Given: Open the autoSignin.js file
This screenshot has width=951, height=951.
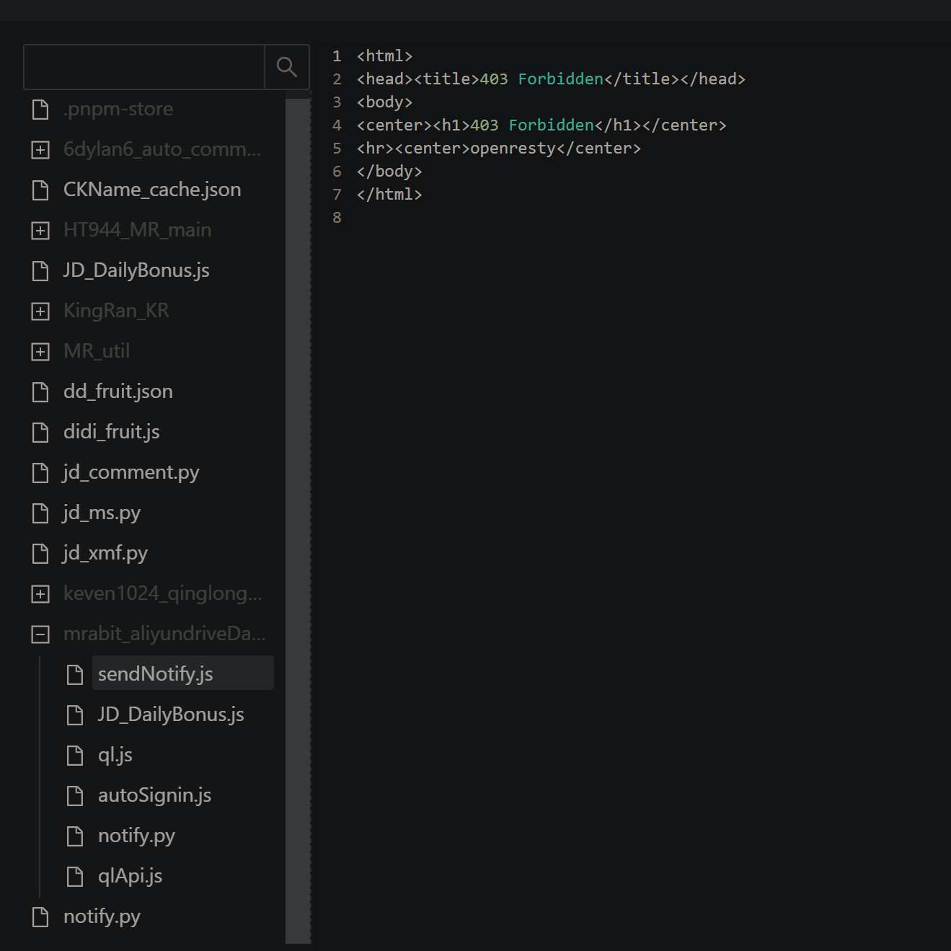Looking at the screenshot, I should pyautogui.click(x=154, y=795).
